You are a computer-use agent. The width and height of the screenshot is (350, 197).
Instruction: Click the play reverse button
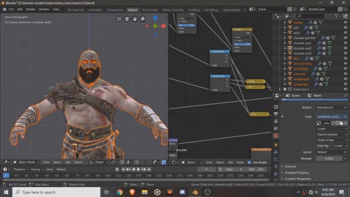click(133, 169)
